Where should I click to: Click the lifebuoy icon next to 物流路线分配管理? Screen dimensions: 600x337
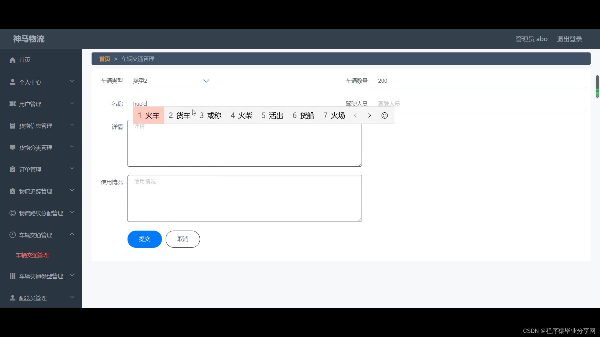click(12, 213)
